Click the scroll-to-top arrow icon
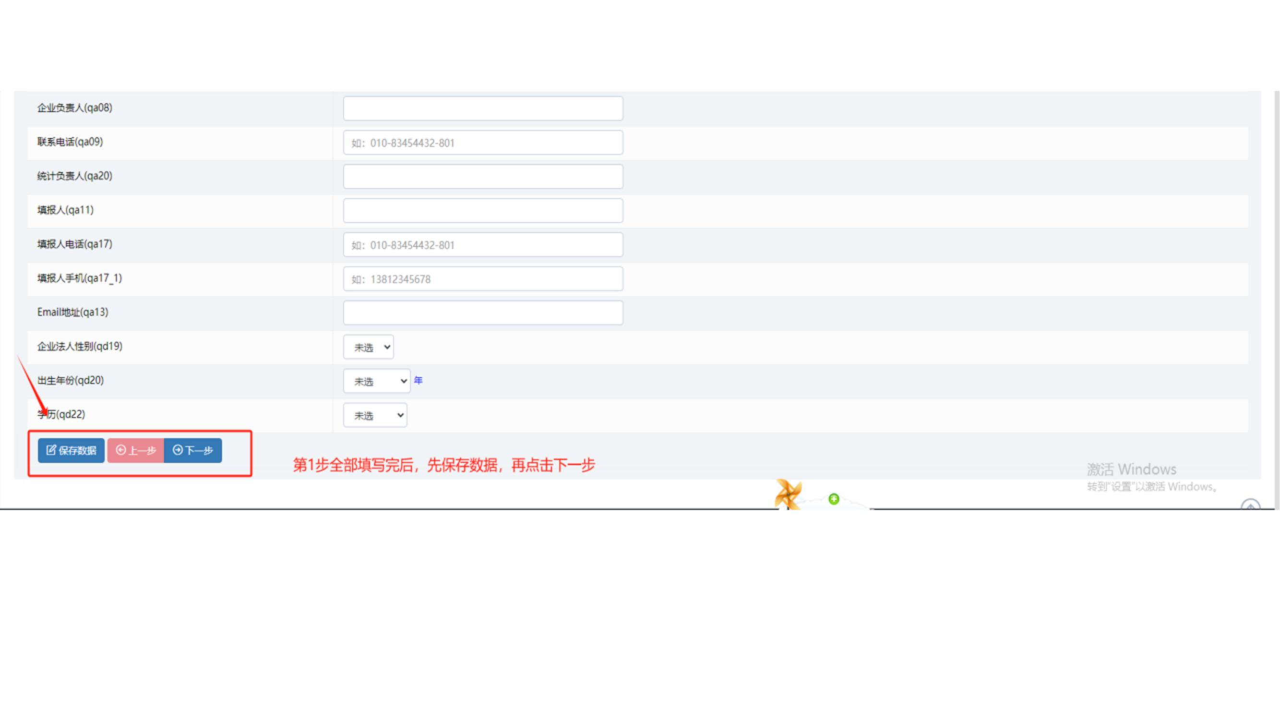Image resolution: width=1280 pixels, height=720 pixels. point(1250,505)
